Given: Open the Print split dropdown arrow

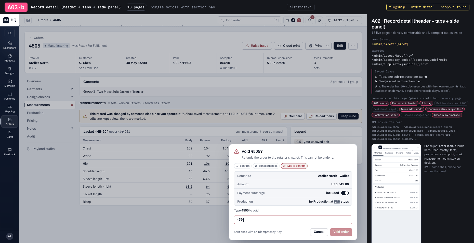Looking at the screenshot, I should point(327,46).
